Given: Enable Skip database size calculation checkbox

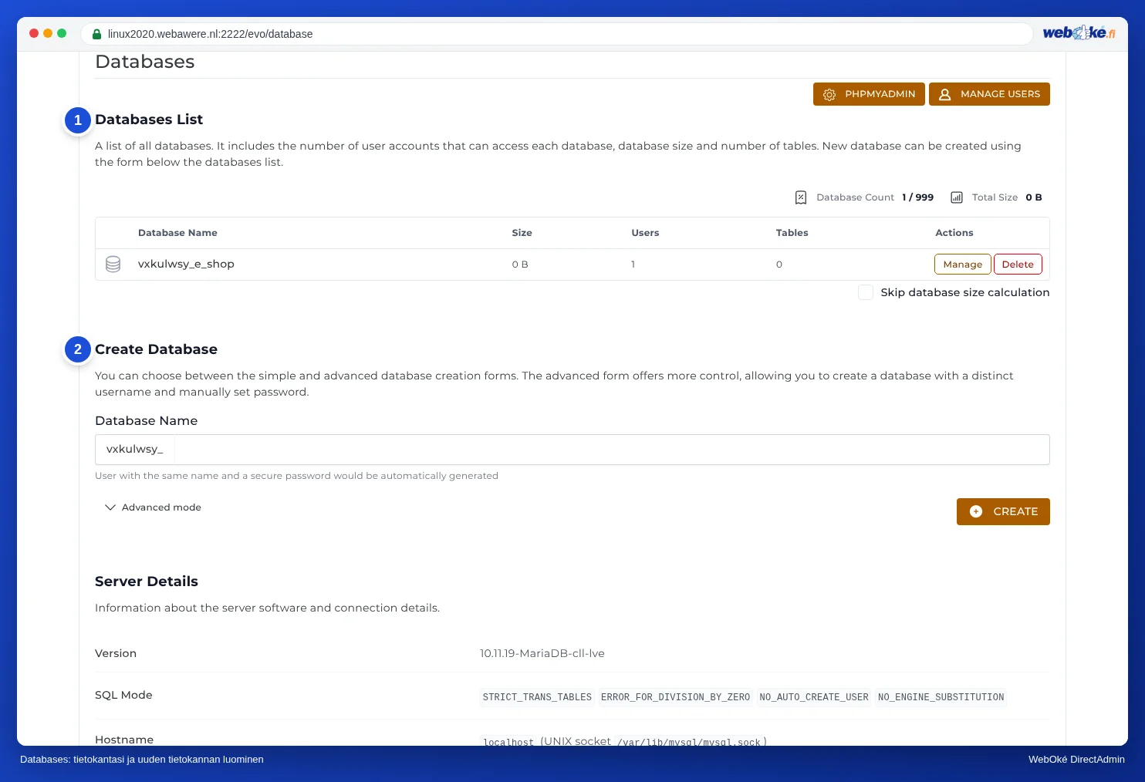Looking at the screenshot, I should point(866,292).
